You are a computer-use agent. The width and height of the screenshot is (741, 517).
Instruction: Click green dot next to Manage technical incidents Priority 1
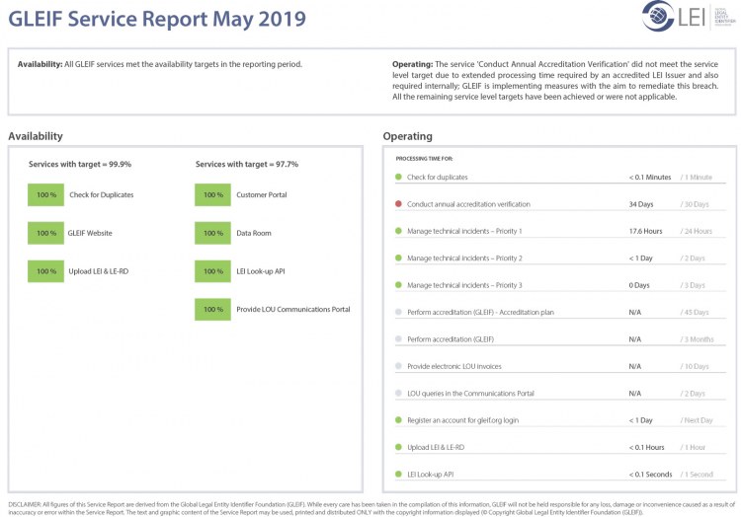click(398, 231)
